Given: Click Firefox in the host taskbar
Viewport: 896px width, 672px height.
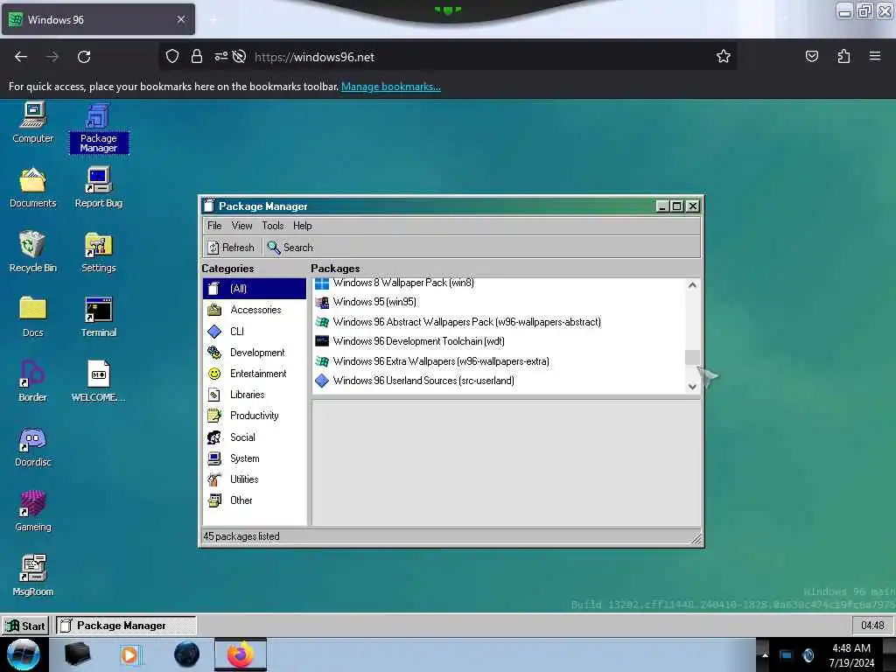Looking at the screenshot, I should [x=241, y=654].
